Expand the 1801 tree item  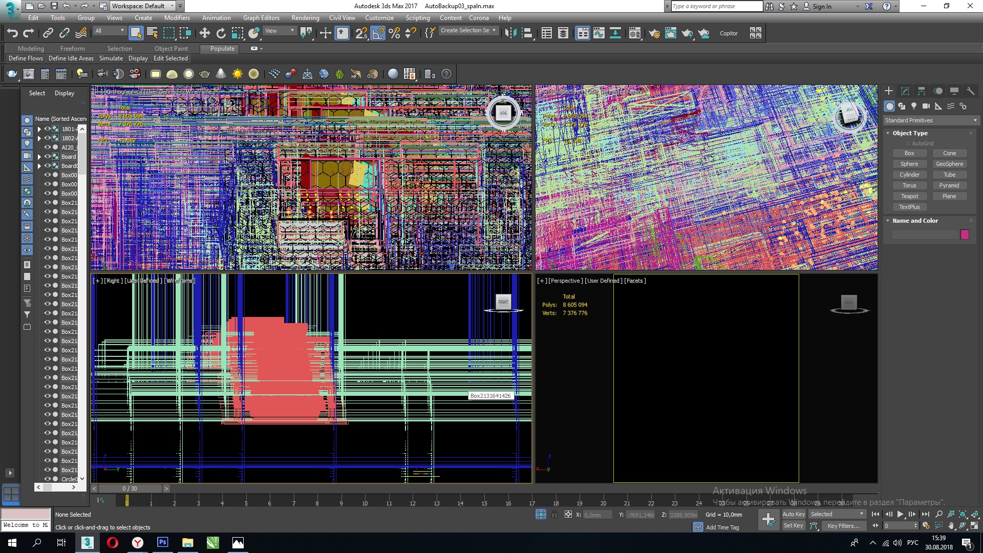[x=39, y=129]
